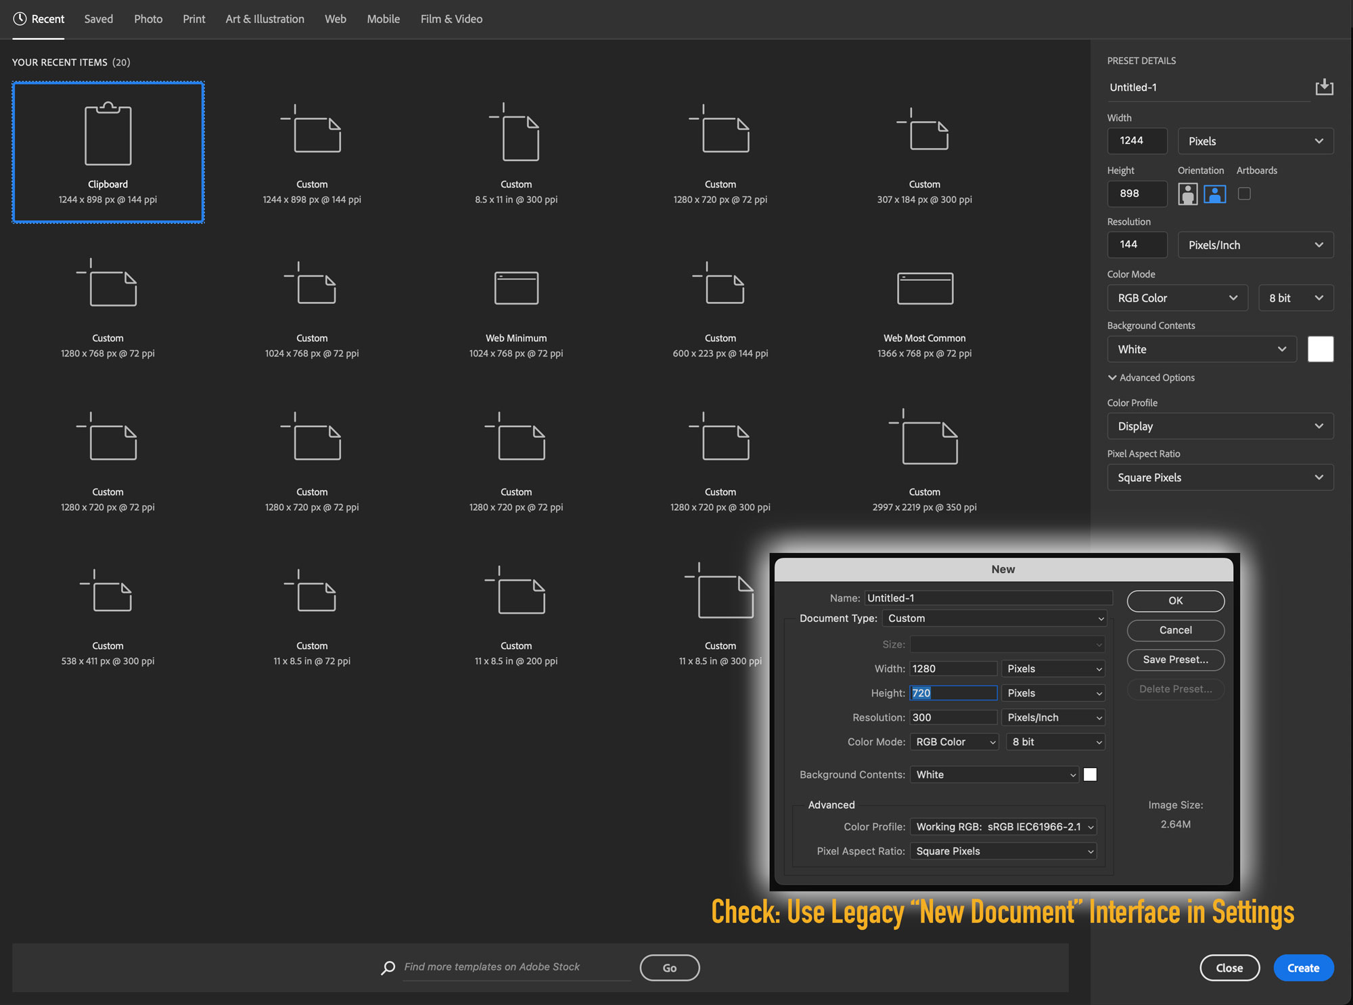The image size is (1353, 1005).
Task: Click the Save Document Preset icon
Action: (x=1324, y=87)
